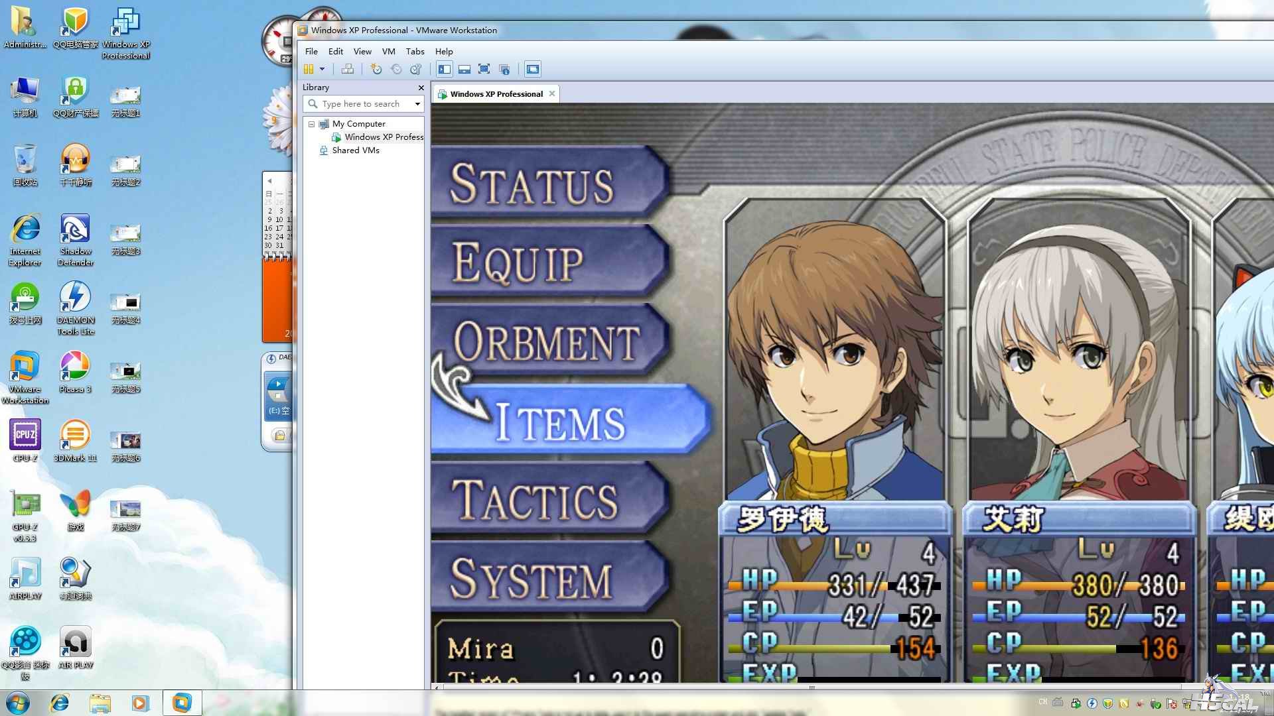Collapse the My Computer tree node
Image resolution: width=1274 pixels, height=716 pixels.
(311, 124)
